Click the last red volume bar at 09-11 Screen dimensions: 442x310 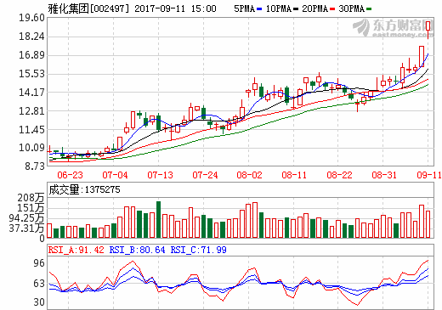point(428,224)
